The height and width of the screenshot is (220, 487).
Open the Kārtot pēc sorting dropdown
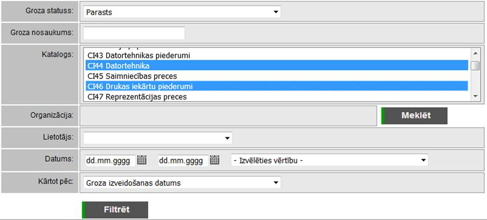coord(276,183)
